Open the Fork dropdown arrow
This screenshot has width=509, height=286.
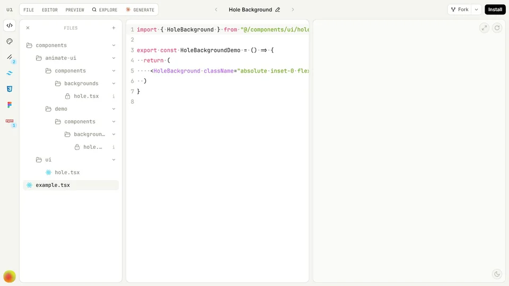pyautogui.click(x=476, y=10)
